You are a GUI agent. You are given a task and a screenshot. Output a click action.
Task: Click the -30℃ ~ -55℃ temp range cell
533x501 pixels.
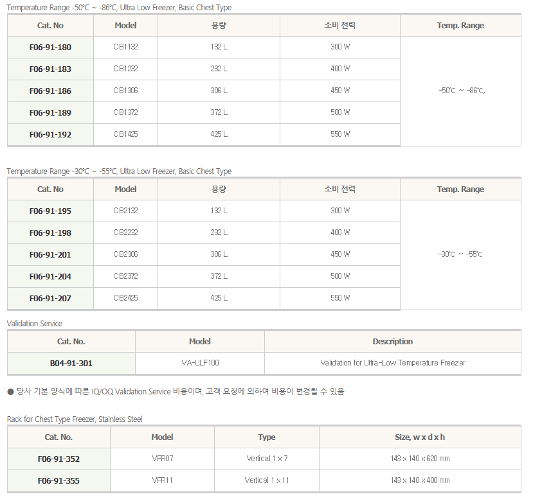coord(460,254)
